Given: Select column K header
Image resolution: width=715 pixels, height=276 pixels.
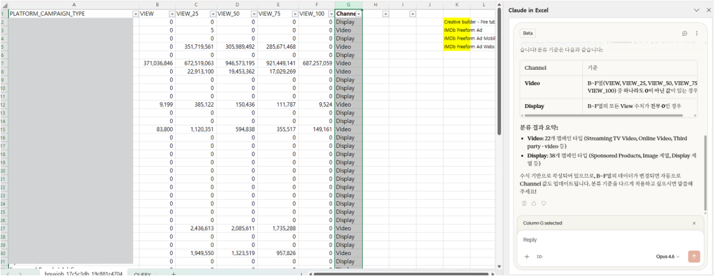Looking at the screenshot, I should [x=457, y=4].
